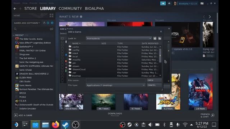The height and width of the screenshot is (129, 230).
Task: Click the OPEN button
Action: [x=154, y=80]
